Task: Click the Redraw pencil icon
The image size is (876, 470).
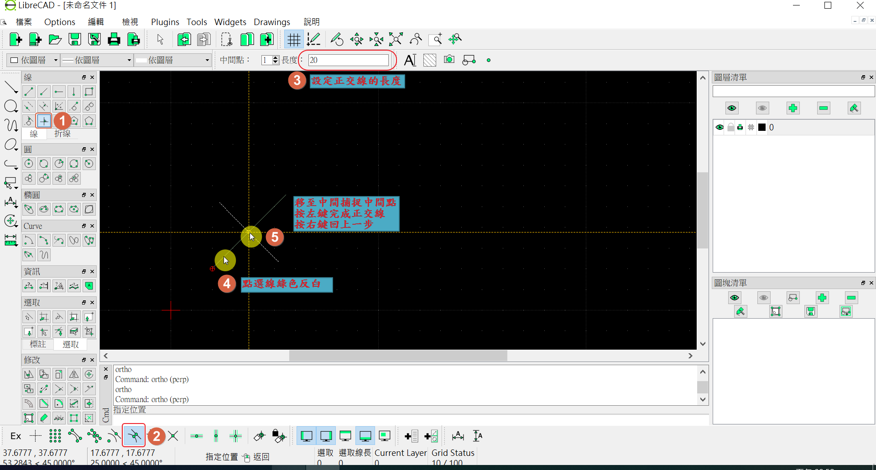Action: coord(337,40)
